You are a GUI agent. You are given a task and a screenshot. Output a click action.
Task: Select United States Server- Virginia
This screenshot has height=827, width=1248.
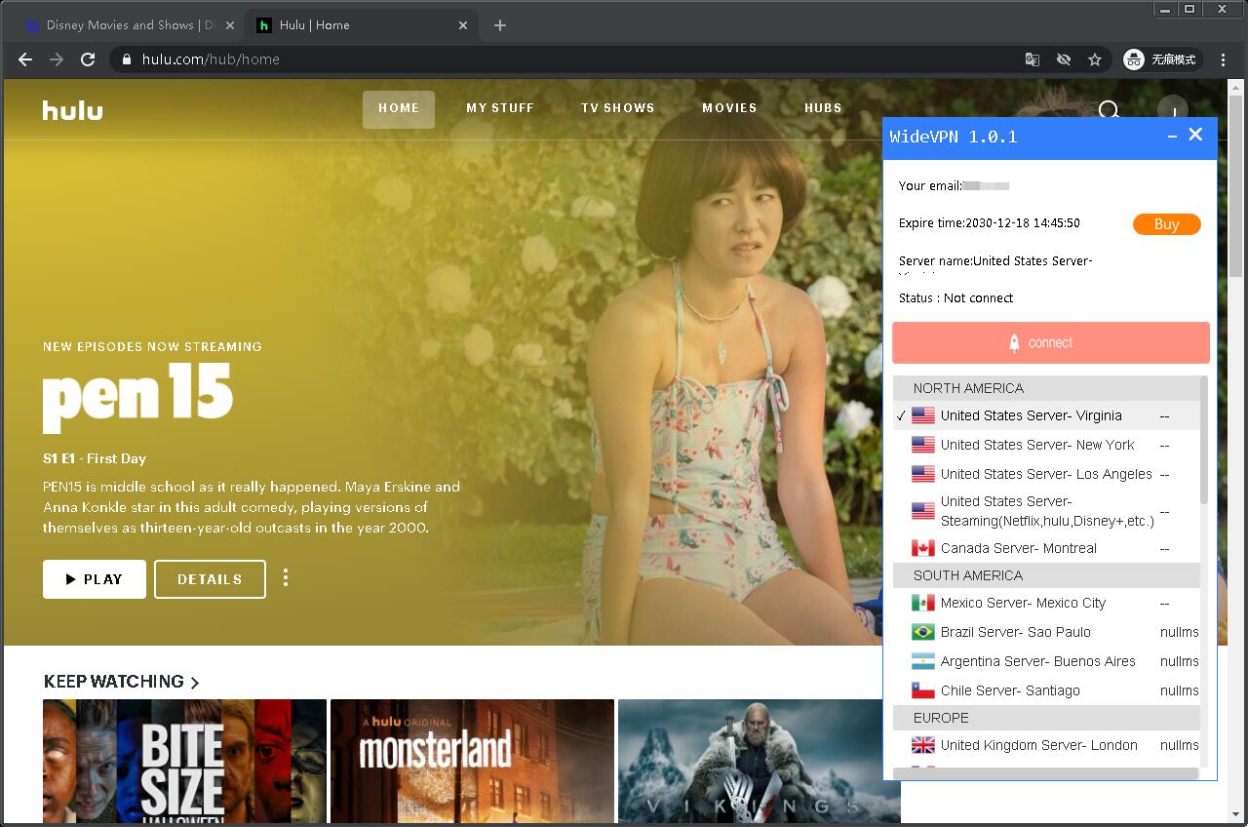(1047, 415)
